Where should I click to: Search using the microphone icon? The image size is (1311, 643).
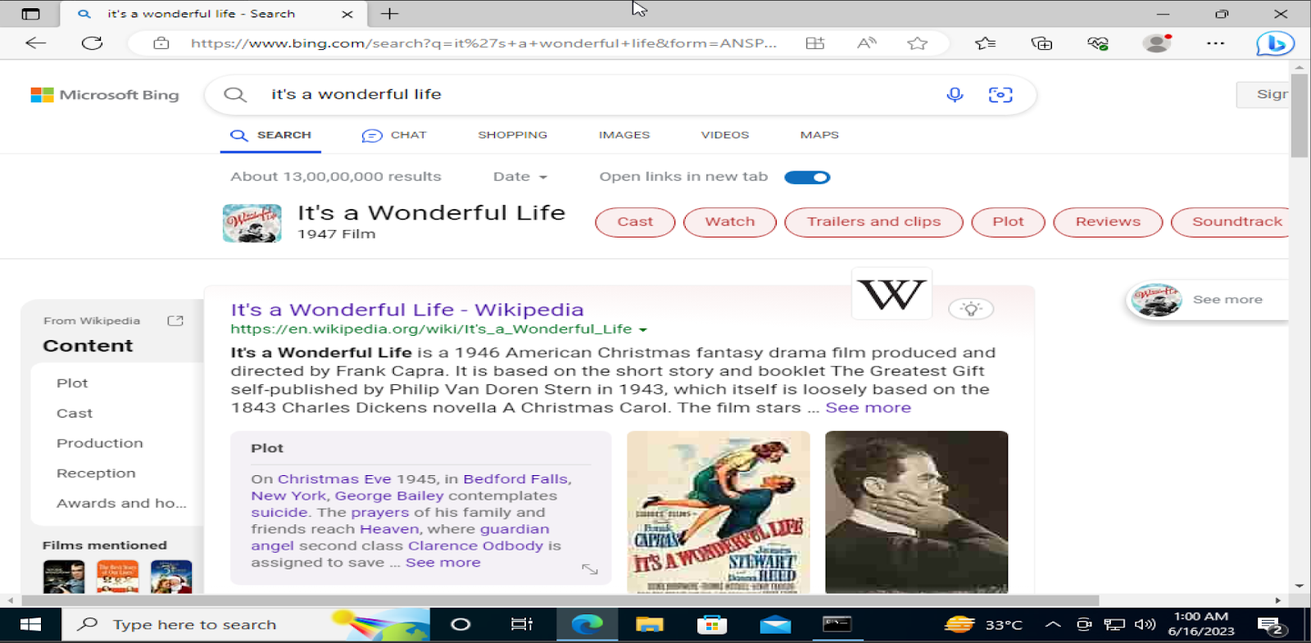[955, 94]
